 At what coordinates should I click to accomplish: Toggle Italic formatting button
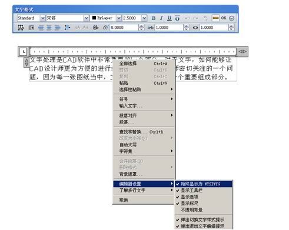click(161, 18)
